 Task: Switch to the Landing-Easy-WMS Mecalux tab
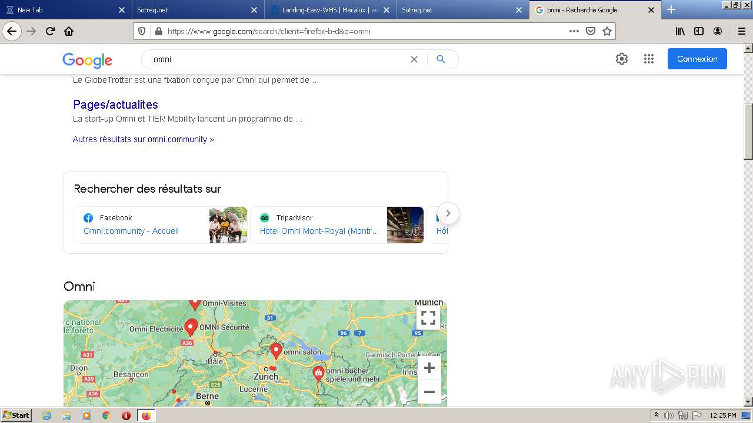pos(331,9)
